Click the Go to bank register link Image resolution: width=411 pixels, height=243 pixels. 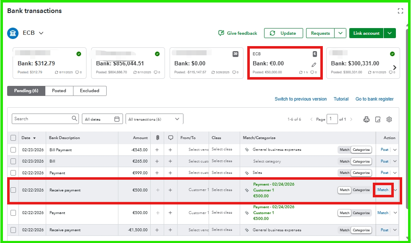pos(374,99)
